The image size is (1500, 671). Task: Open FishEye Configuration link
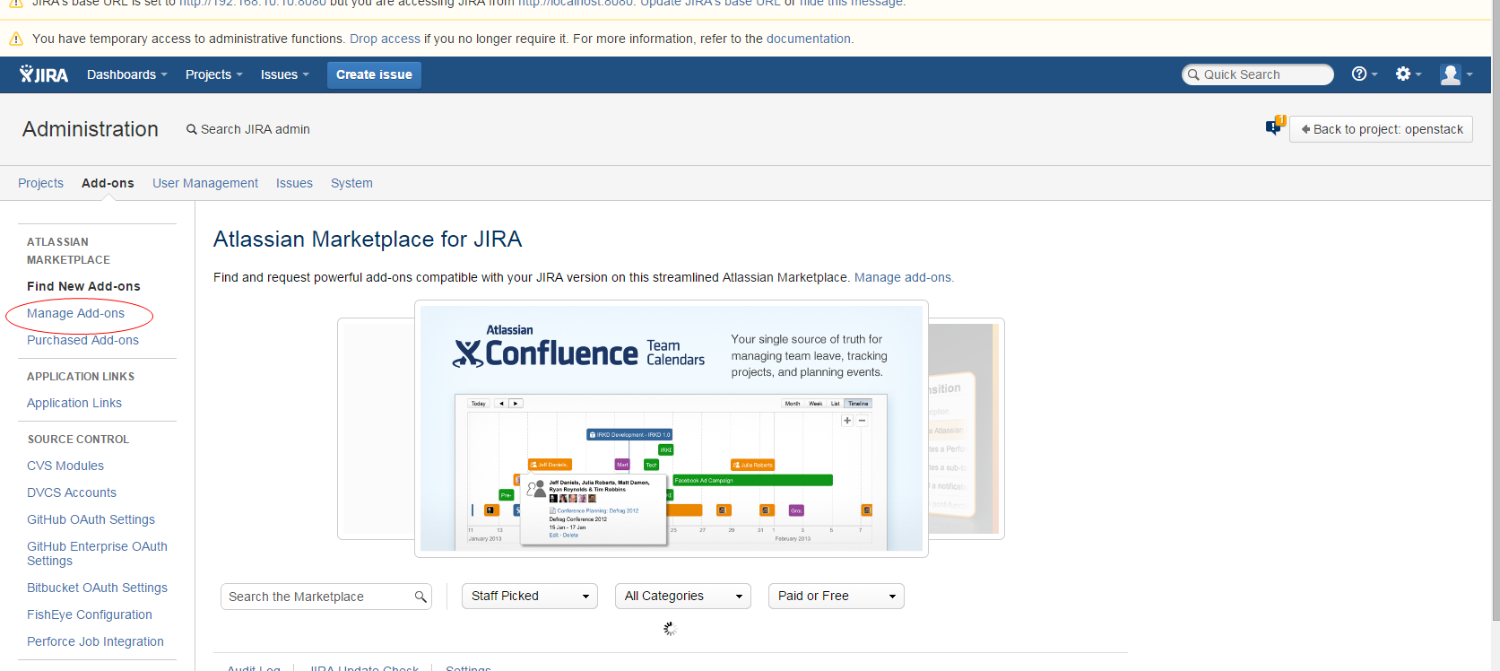click(x=90, y=614)
